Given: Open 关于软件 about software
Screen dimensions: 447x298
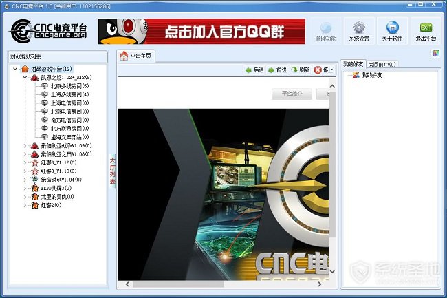Looking at the screenshot, I should (392, 31).
